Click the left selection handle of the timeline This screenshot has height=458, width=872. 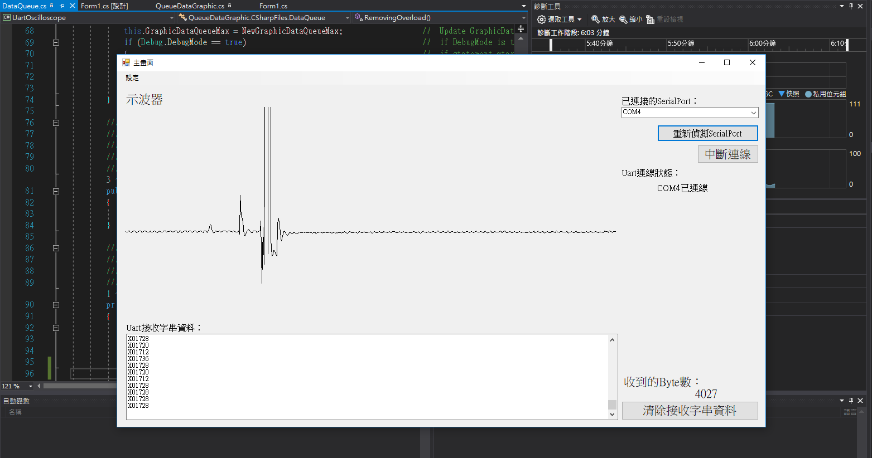pos(551,45)
